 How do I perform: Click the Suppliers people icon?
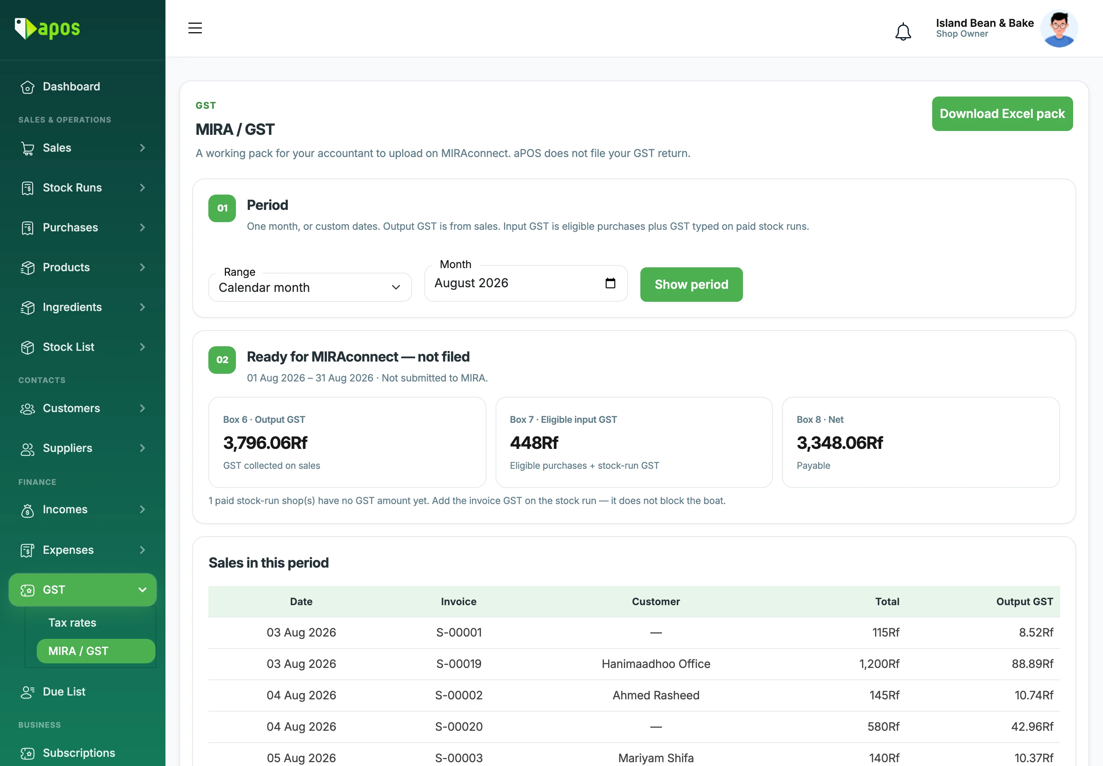(28, 449)
